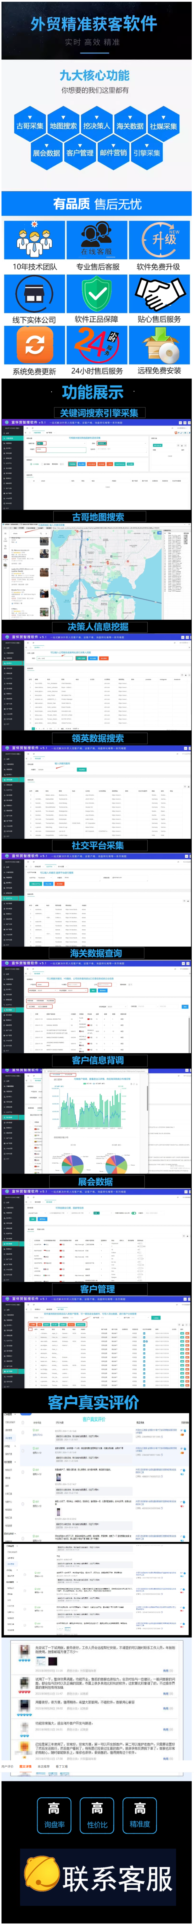Click the 关键词搜索引擎采集 section heading
Viewport: 194px width, 1925px height.
[x=98, y=413]
